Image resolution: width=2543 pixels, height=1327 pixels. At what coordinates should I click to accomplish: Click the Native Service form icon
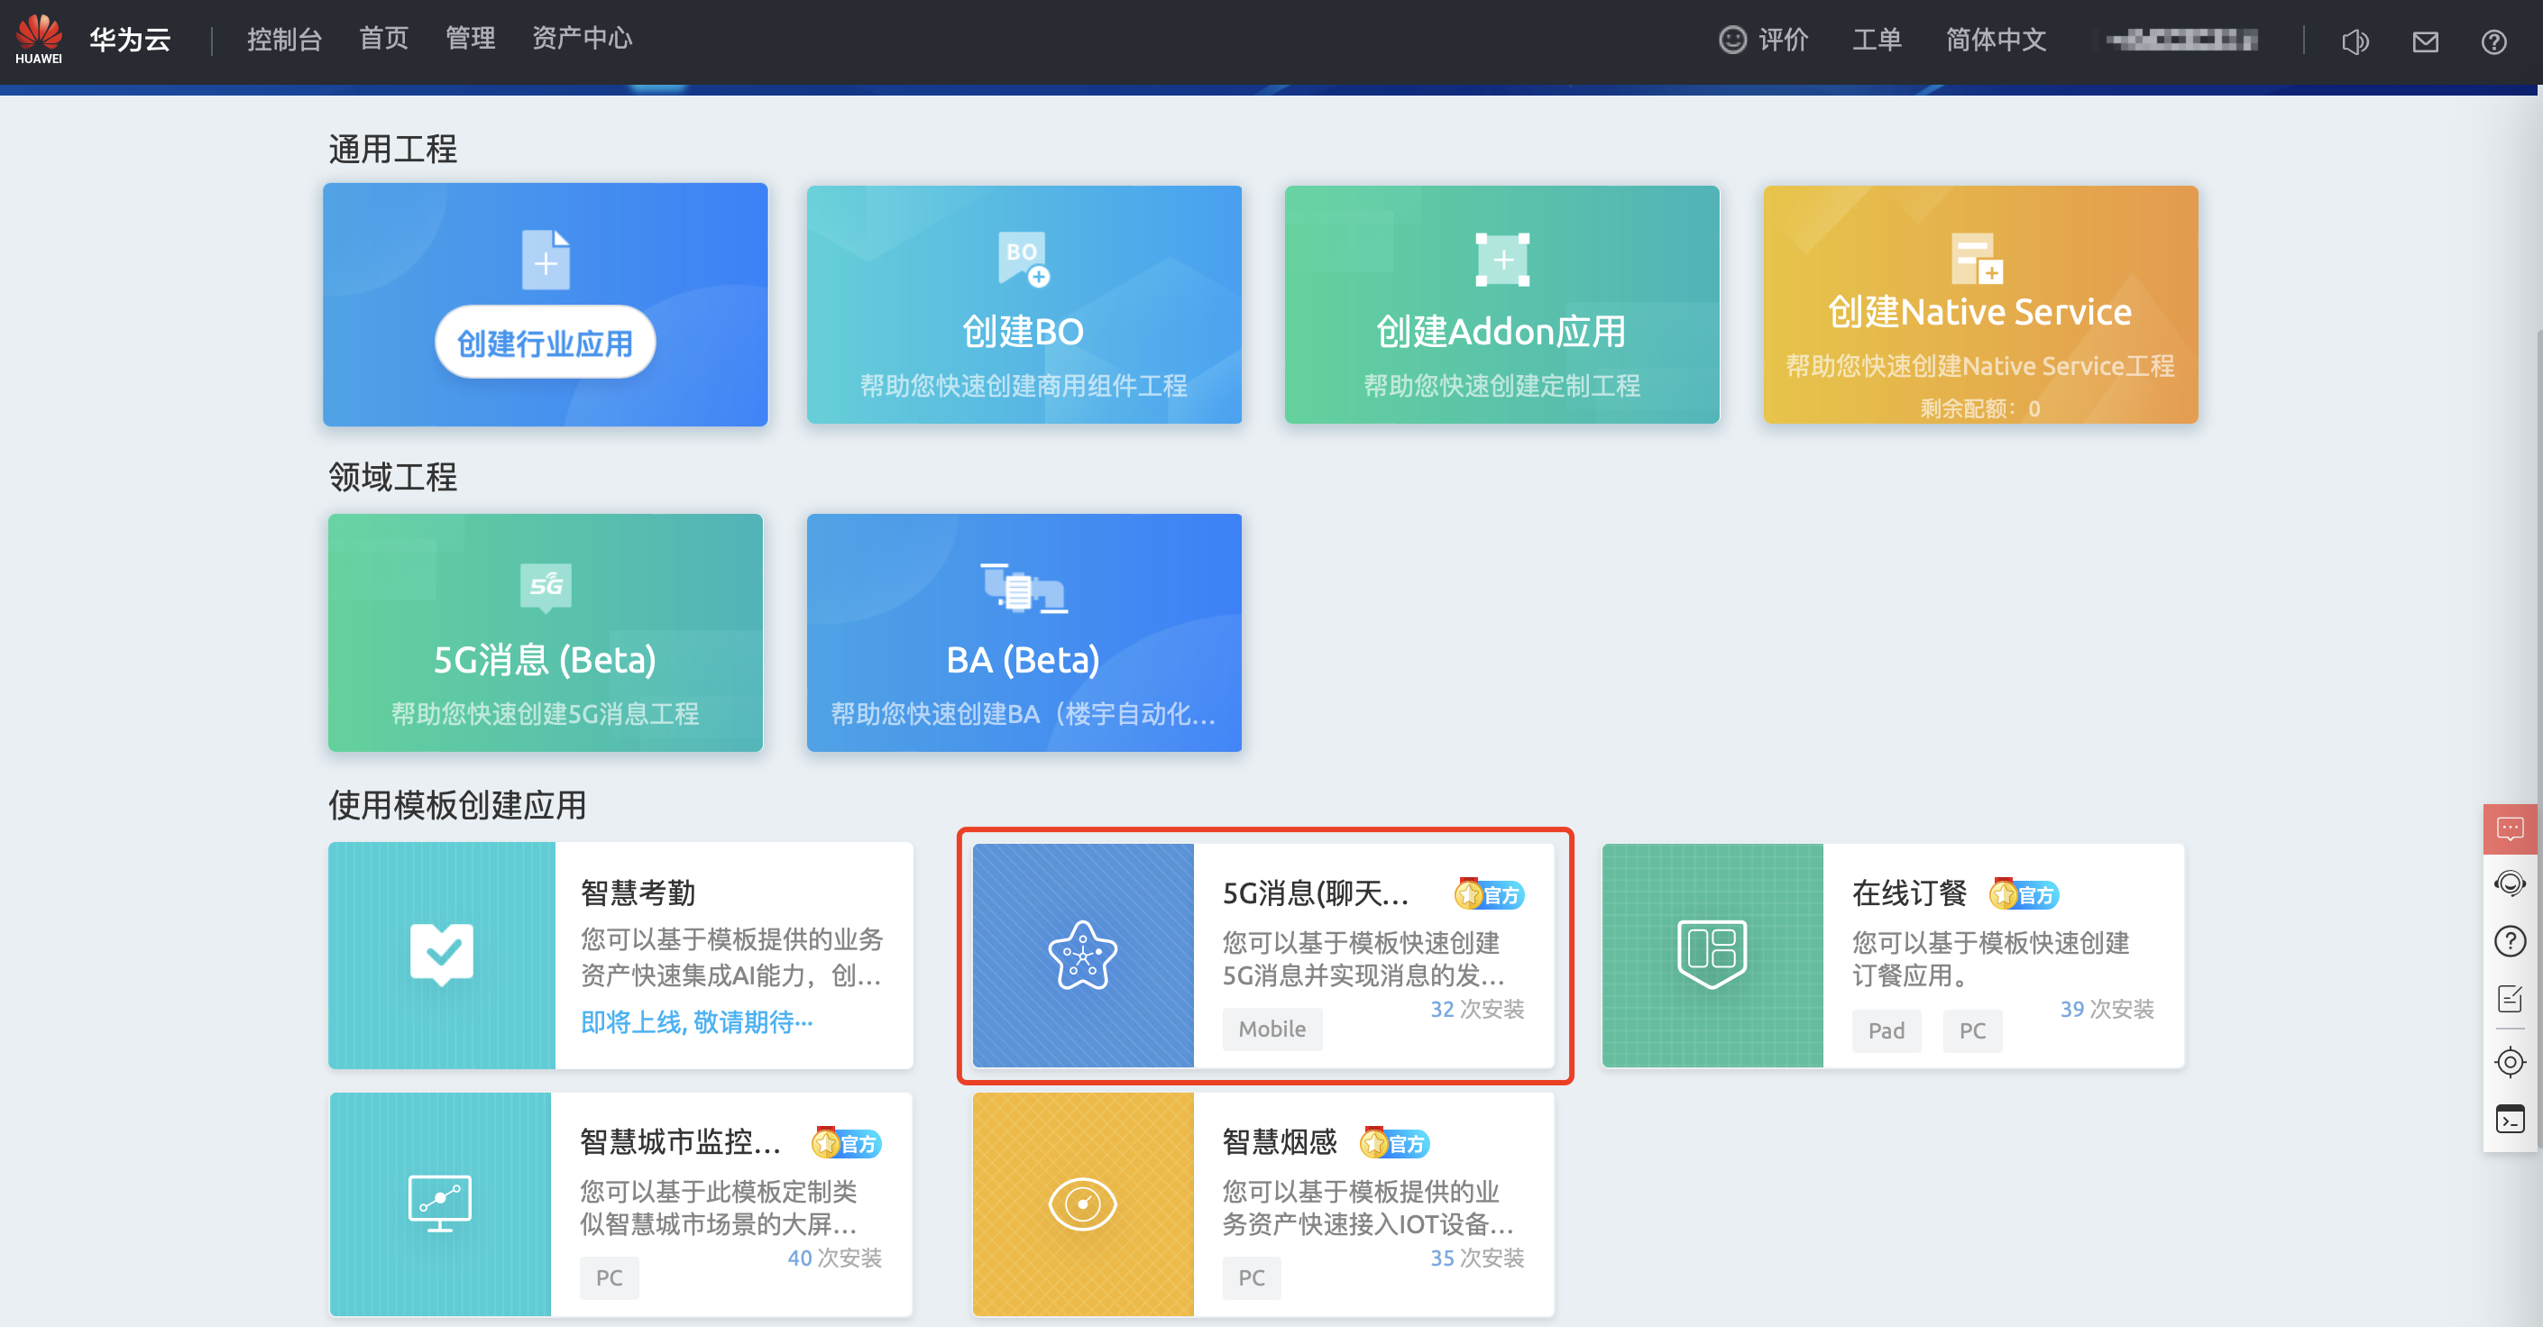coord(1978,258)
